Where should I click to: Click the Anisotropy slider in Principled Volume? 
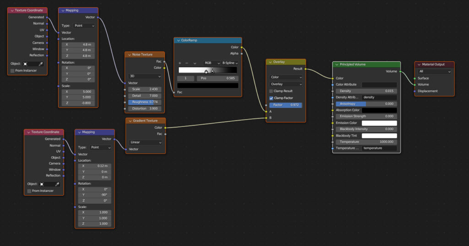(x=366, y=104)
